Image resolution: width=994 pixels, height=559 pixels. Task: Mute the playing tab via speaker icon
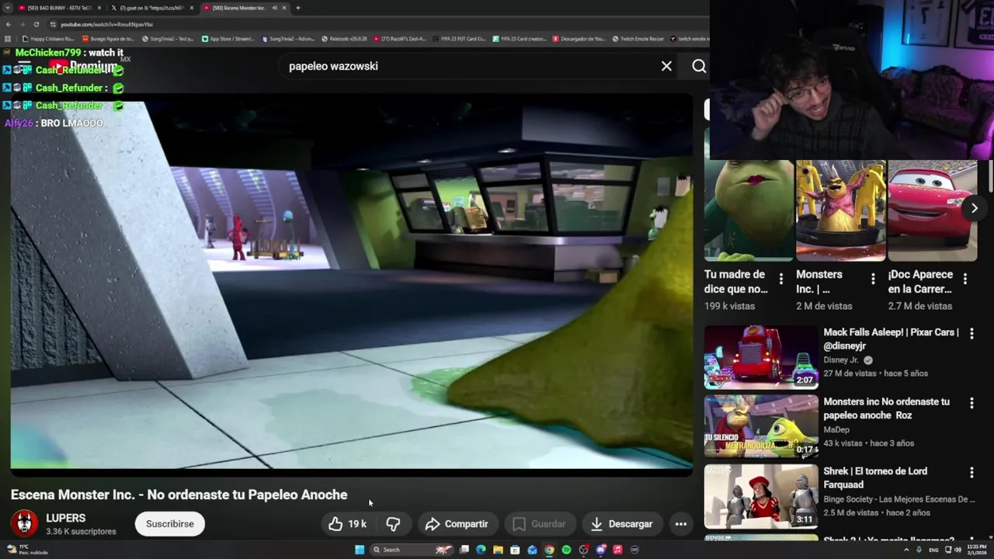[x=274, y=8]
